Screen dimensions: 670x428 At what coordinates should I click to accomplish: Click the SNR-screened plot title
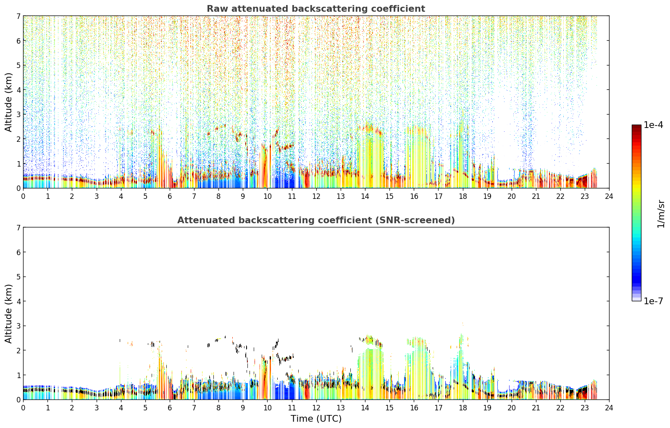click(x=316, y=220)
